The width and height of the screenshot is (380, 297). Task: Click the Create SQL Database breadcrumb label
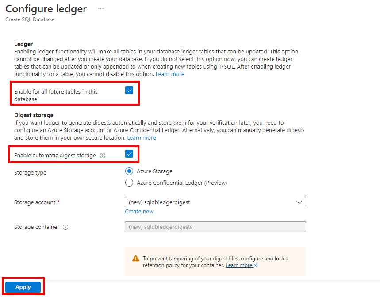30,19
